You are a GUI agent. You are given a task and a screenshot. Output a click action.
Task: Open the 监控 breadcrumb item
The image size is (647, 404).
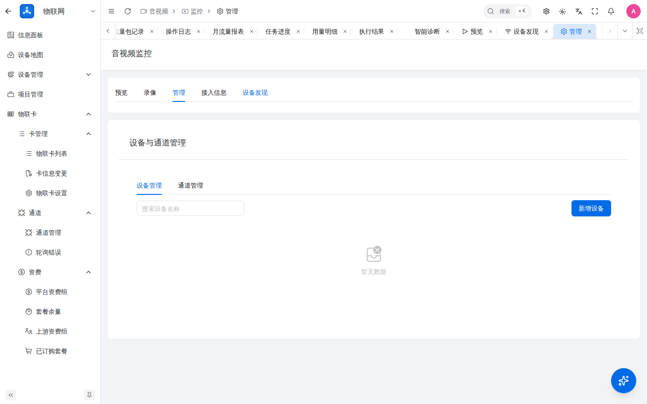pyautogui.click(x=192, y=11)
